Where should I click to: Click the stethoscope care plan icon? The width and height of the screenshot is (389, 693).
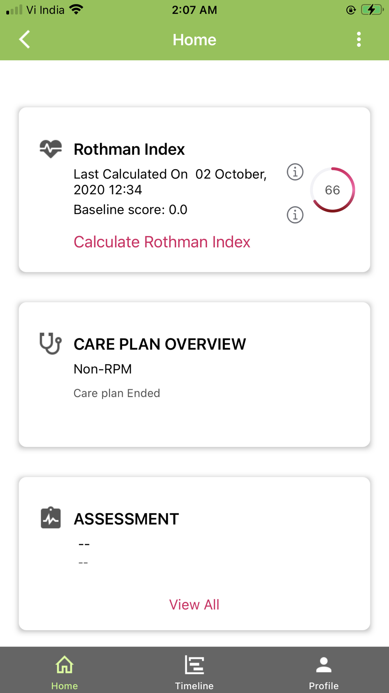[51, 343]
